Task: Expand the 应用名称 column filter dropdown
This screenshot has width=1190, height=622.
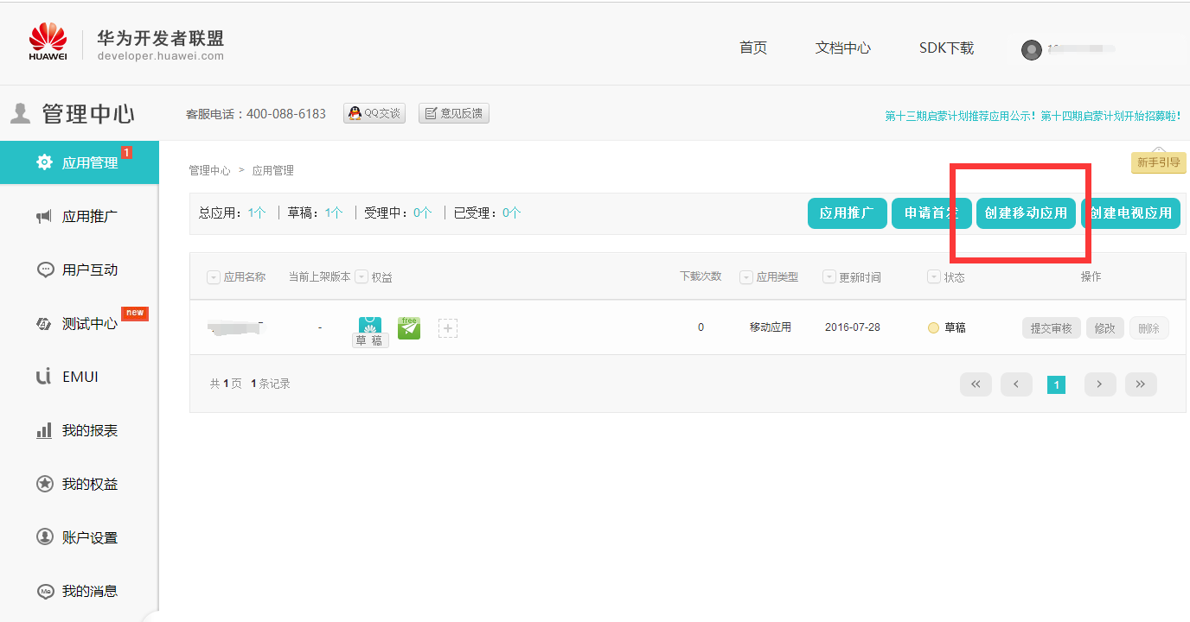Action: click(x=214, y=277)
